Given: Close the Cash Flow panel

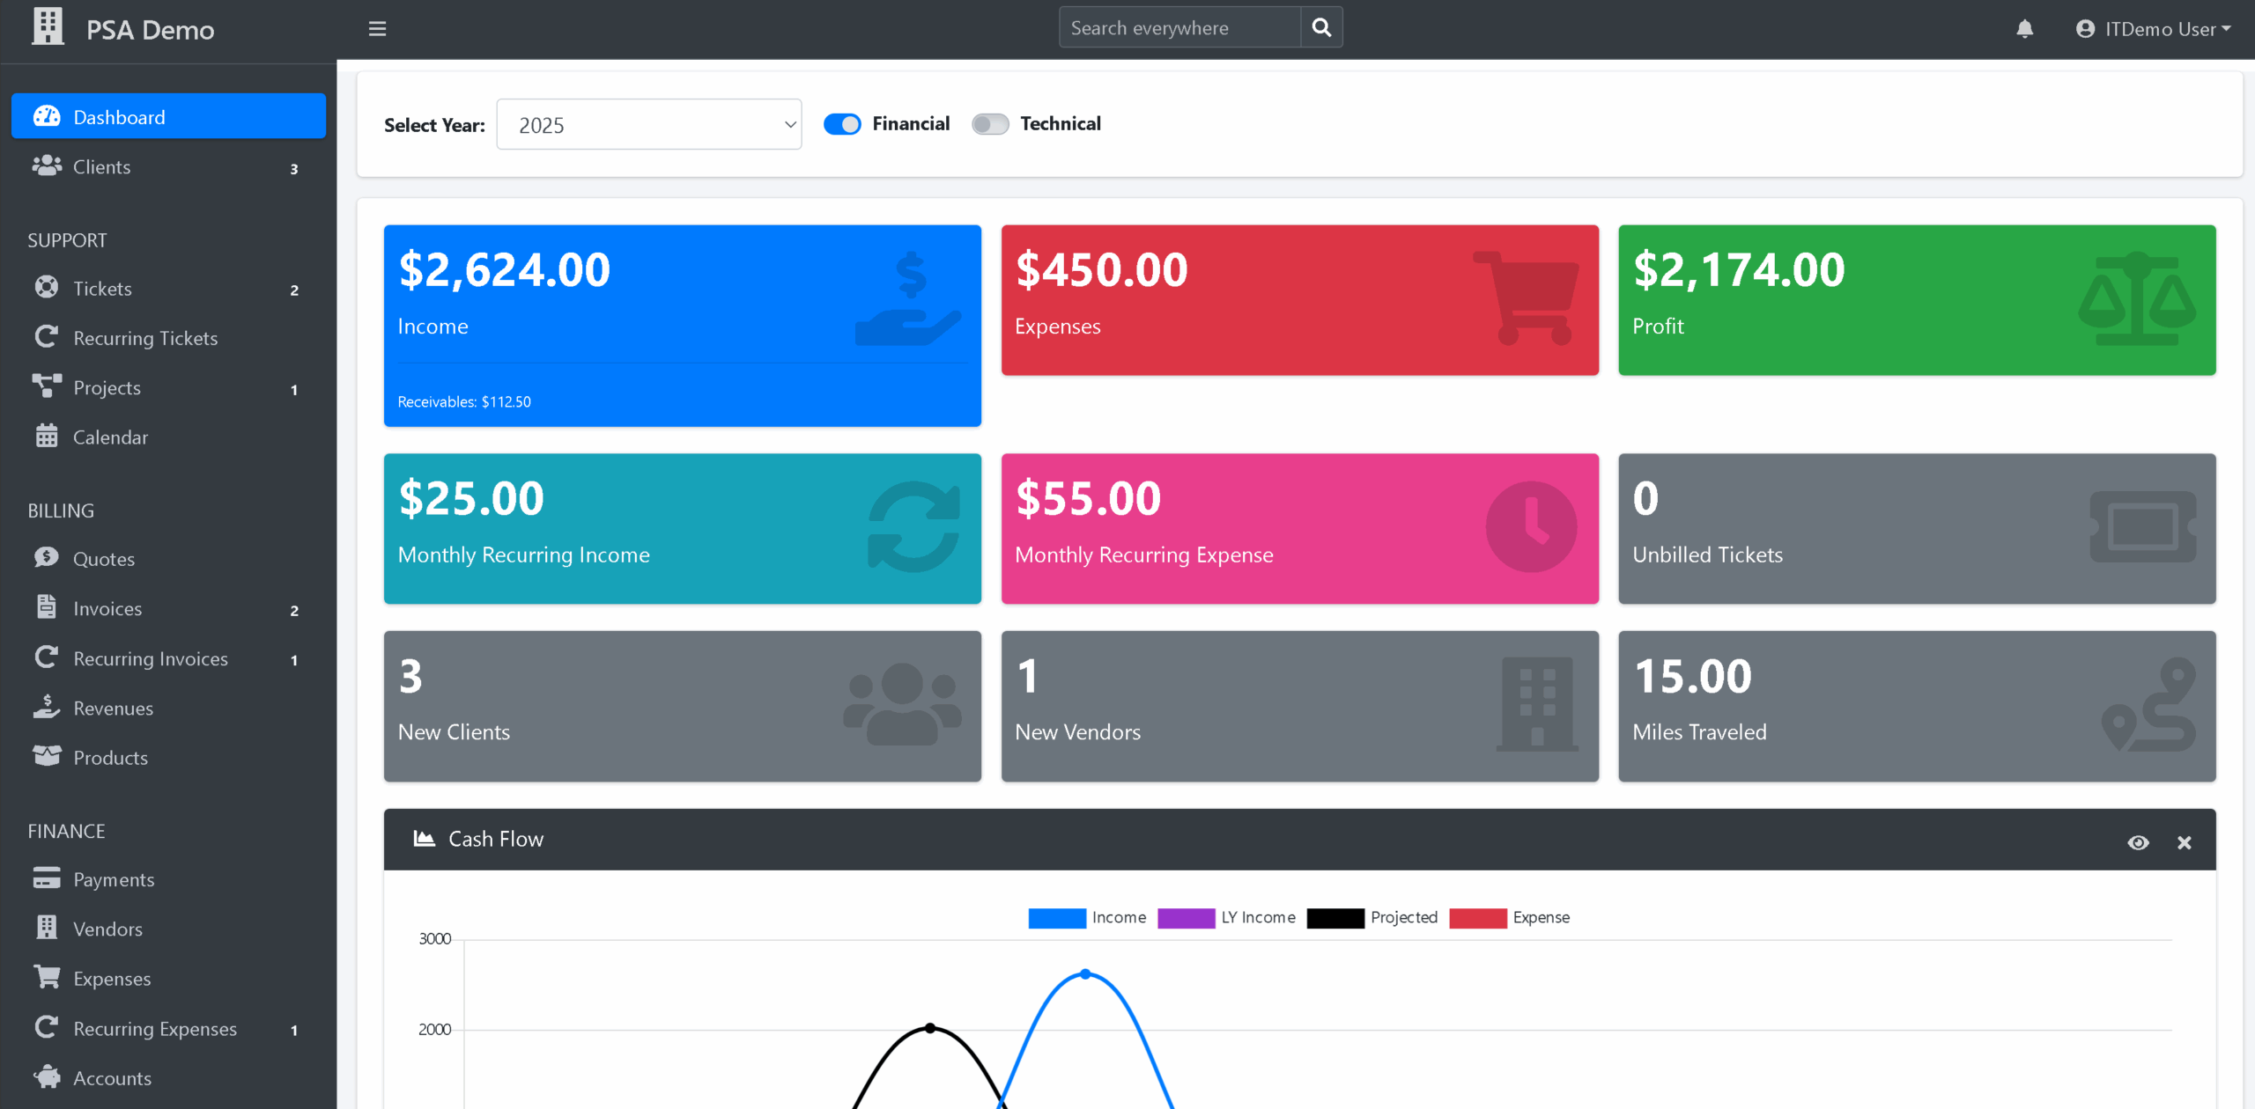Looking at the screenshot, I should tap(2184, 842).
